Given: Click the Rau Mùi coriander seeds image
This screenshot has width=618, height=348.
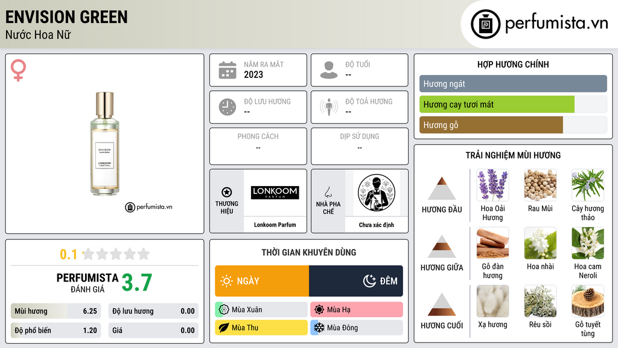Looking at the screenshot, I should 540,185.
